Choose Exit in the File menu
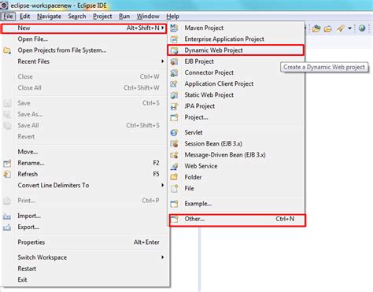 (84, 279)
